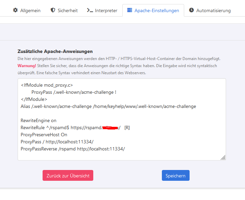
Task: Click the ProxyPassReverse /rspamd line
Action: point(73,149)
